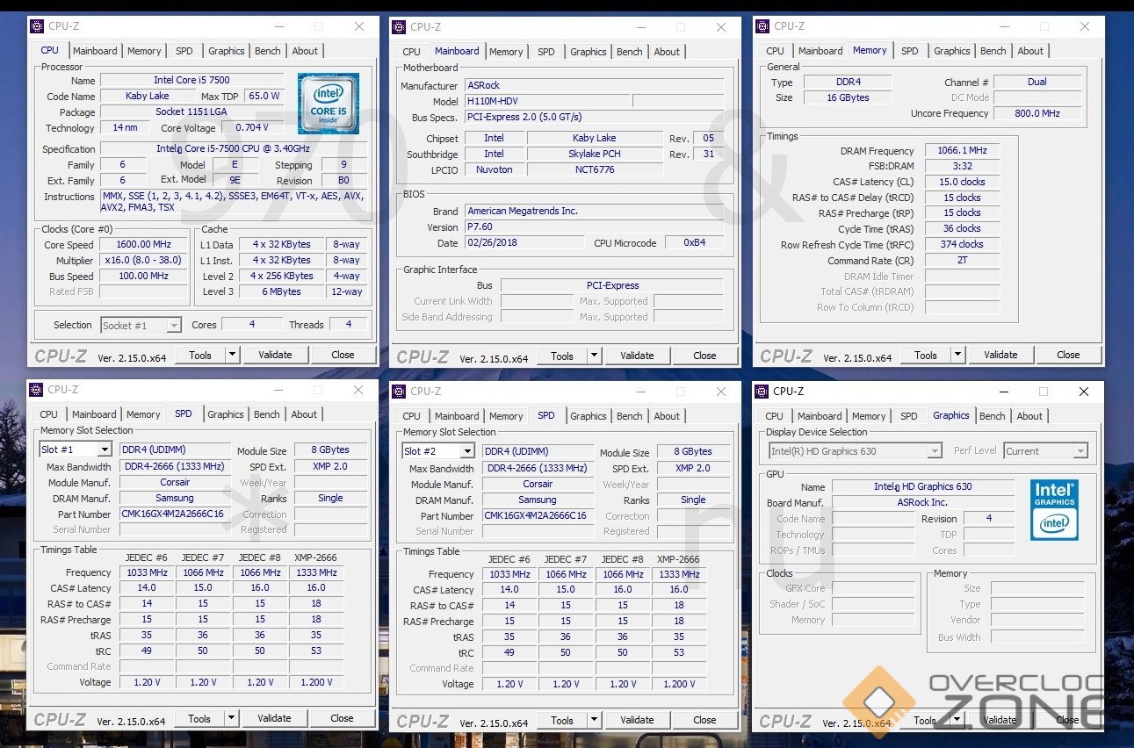This screenshot has width=1134, height=748.
Task: Click the Row Refresh Cycle Time value 374 clocks
Action: pyautogui.click(x=962, y=244)
